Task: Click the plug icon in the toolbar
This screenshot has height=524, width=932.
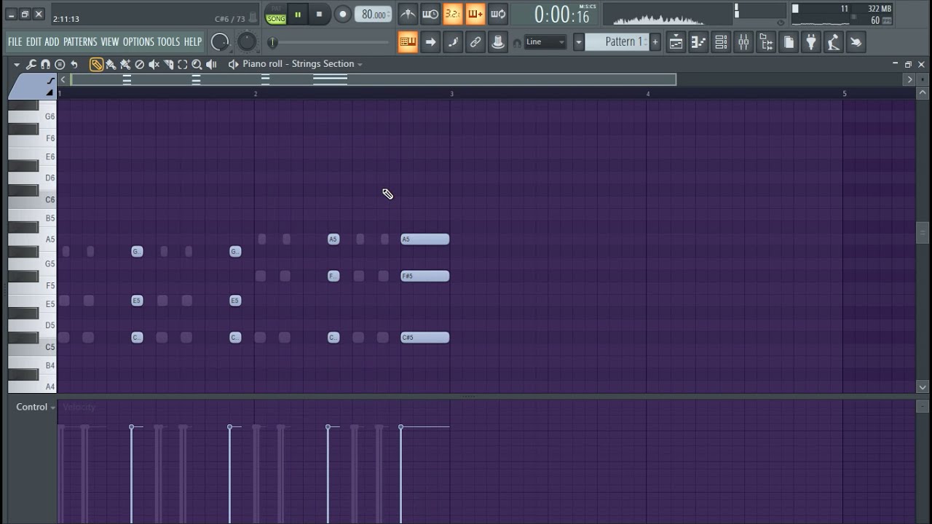Action: (811, 42)
